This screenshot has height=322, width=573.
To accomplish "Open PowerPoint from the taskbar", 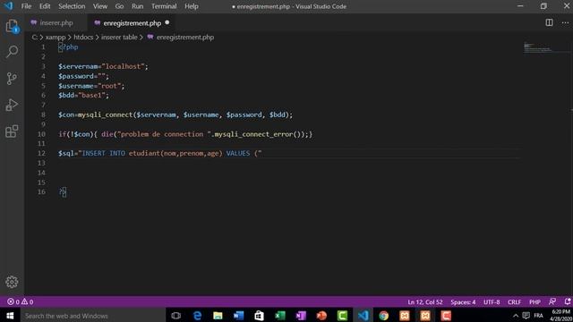I will pyautogui.click(x=321, y=316).
